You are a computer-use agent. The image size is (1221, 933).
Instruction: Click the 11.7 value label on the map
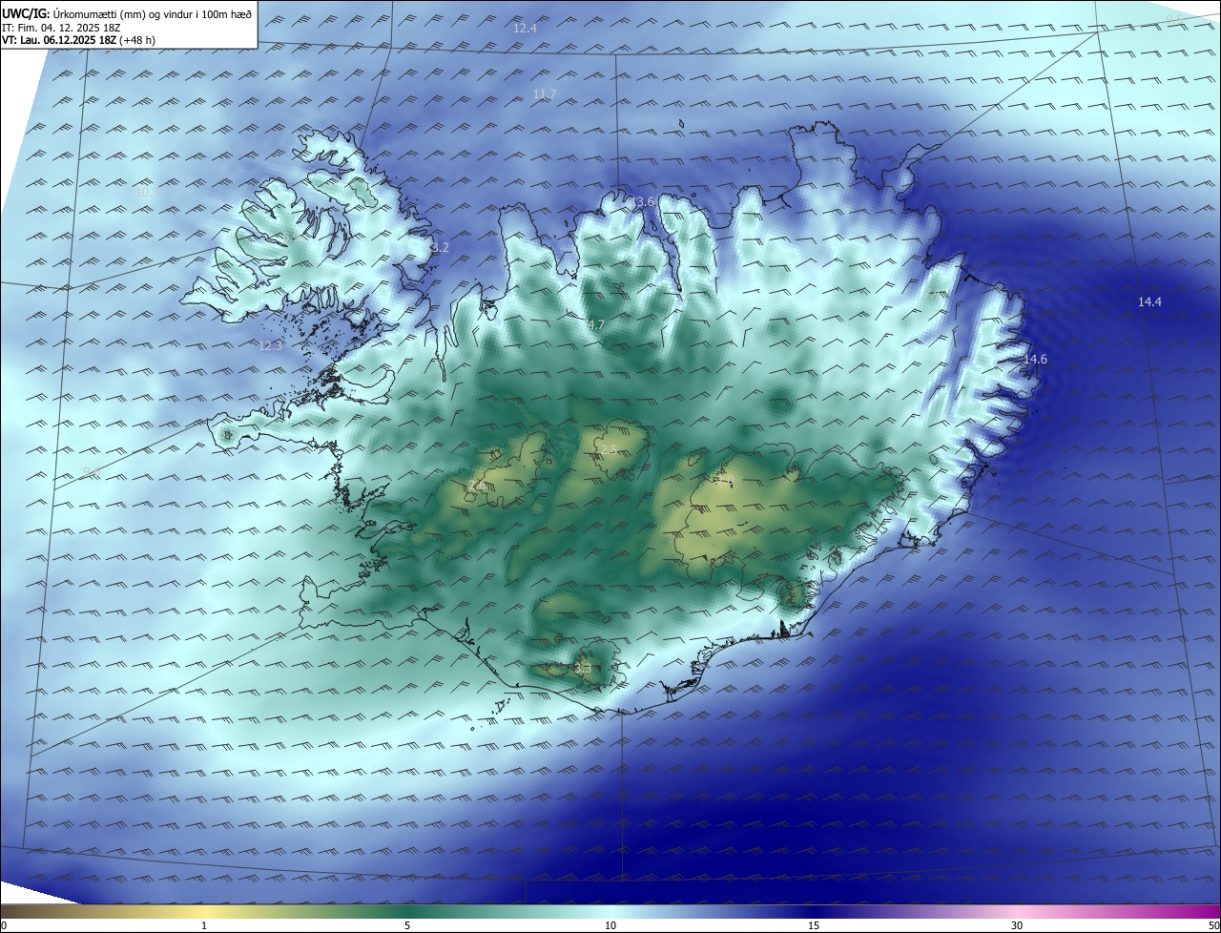[545, 93]
